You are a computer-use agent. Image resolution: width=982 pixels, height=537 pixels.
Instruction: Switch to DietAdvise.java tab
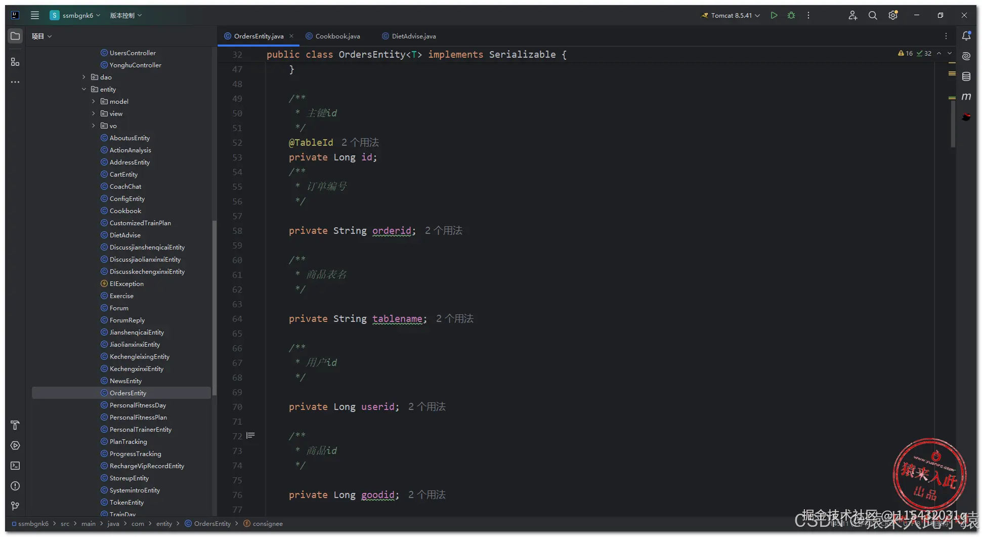point(409,36)
